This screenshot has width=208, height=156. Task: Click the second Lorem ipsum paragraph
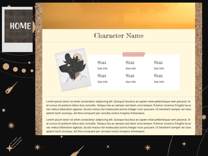click(x=119, y=126)
